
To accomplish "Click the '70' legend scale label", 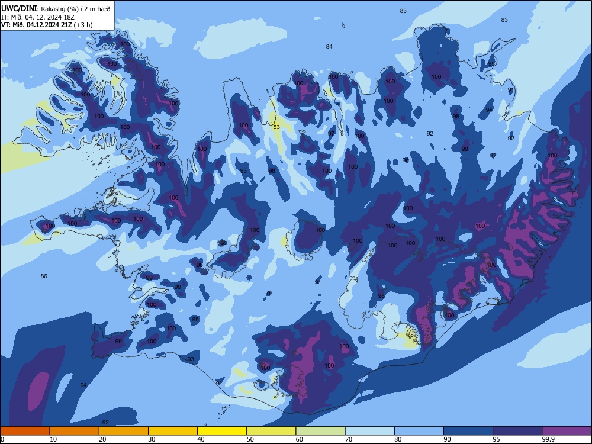I will pyautogui.click(x=349, y=439).
